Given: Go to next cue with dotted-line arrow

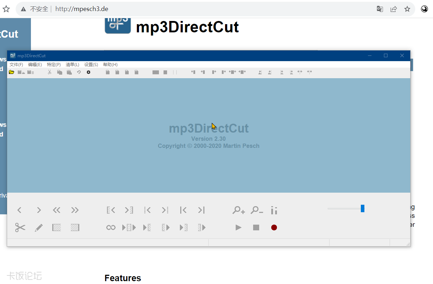Looking at the screenshot, I should pyautogui.click(x=165, y=210).
